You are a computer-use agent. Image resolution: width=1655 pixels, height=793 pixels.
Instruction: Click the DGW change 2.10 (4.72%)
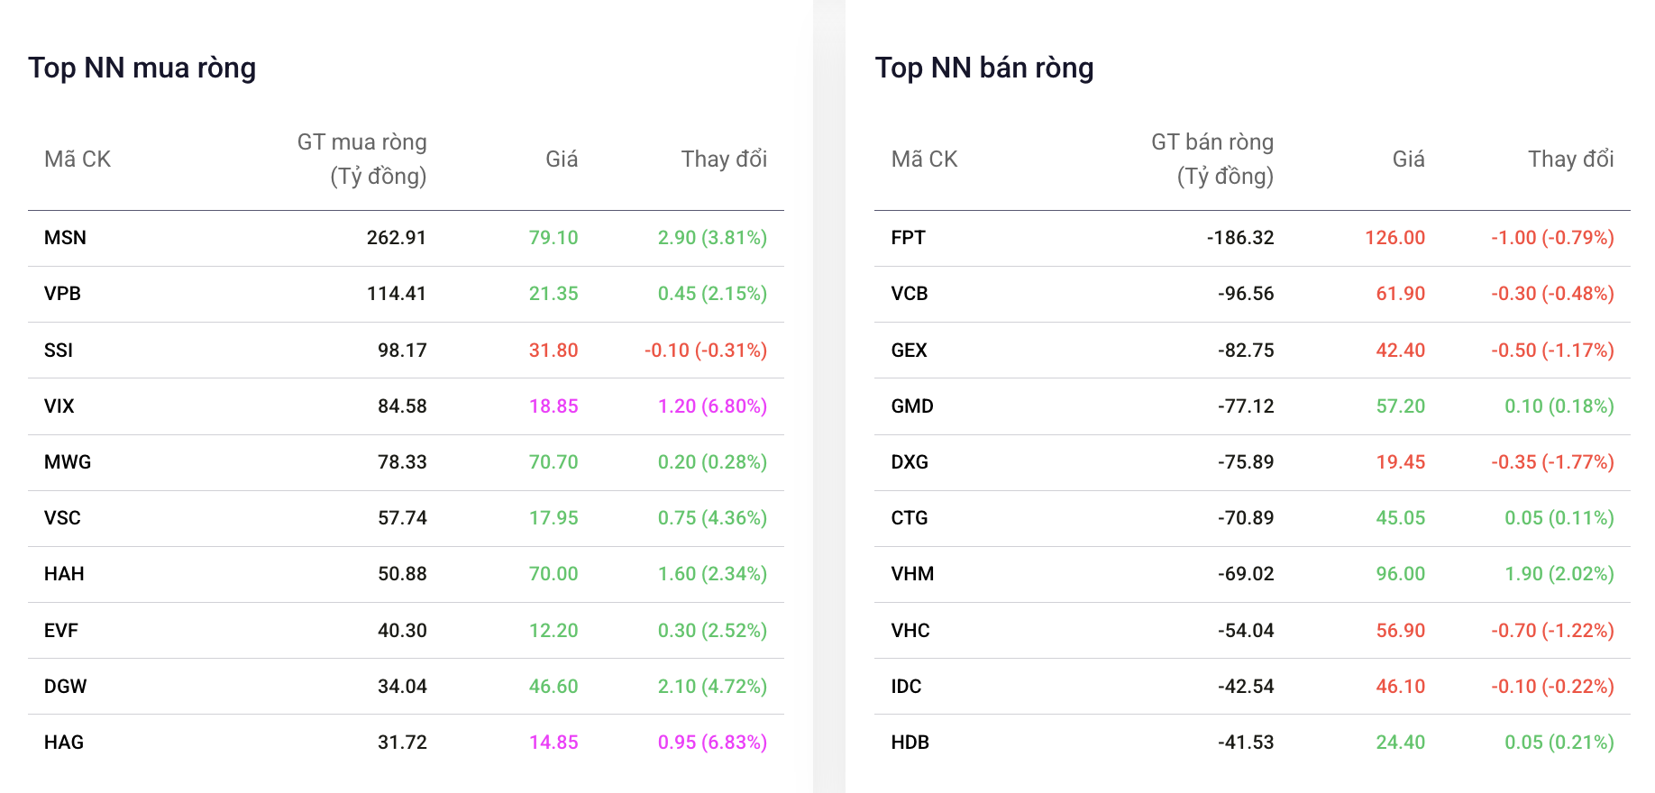[712, 687]
